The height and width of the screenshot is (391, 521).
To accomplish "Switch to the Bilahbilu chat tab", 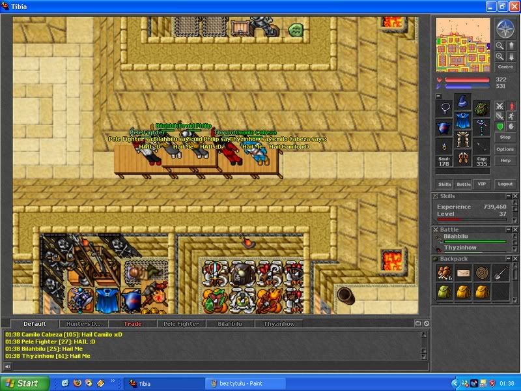I will pyautogui.click(x=230, y=323).
